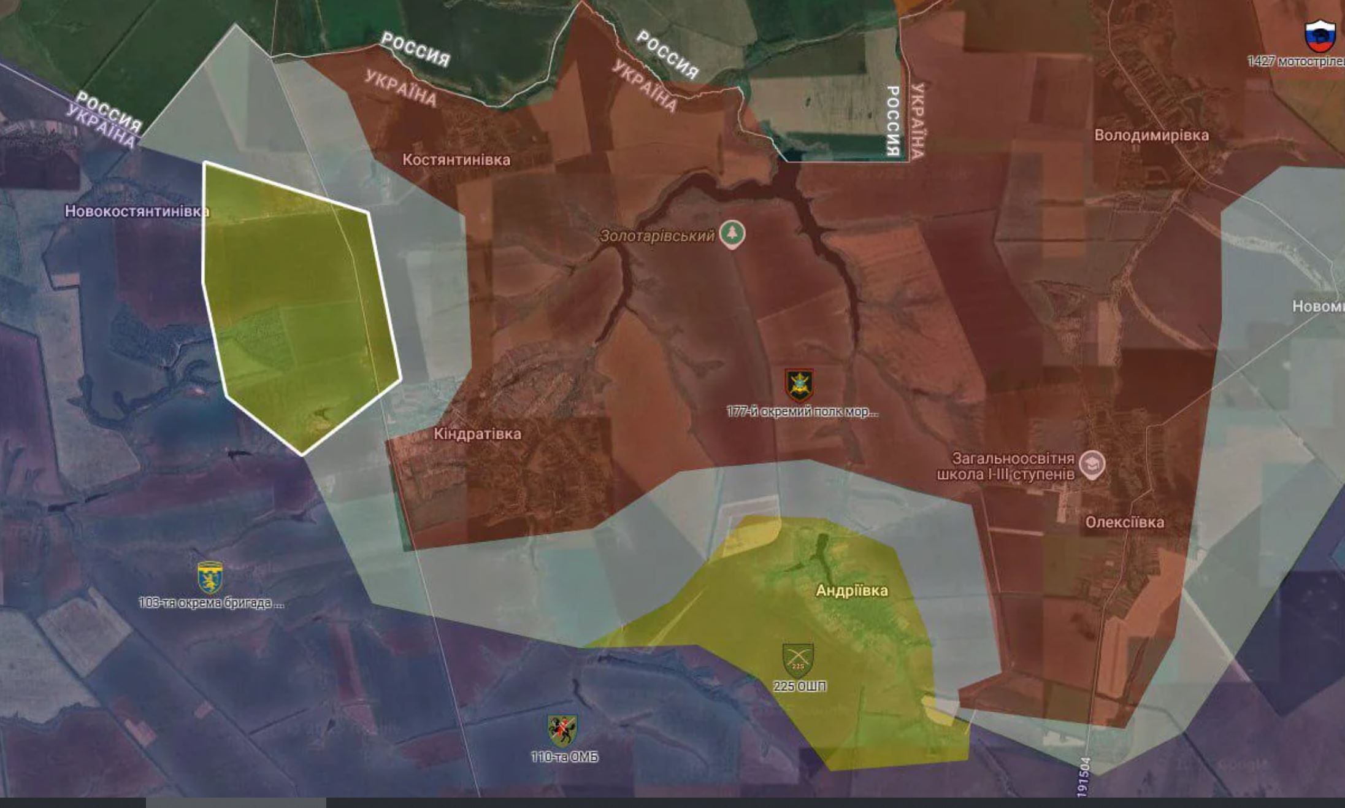Image resolution: width=1345 pixels, height=808 pixels.
Task: Open the Russian flag shield unit marker
Action: (x=1320, y=36)
